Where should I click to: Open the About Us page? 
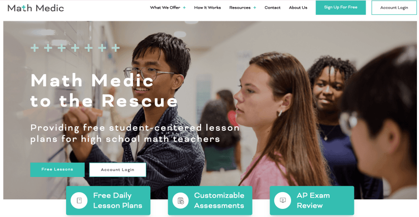point(298,8)
